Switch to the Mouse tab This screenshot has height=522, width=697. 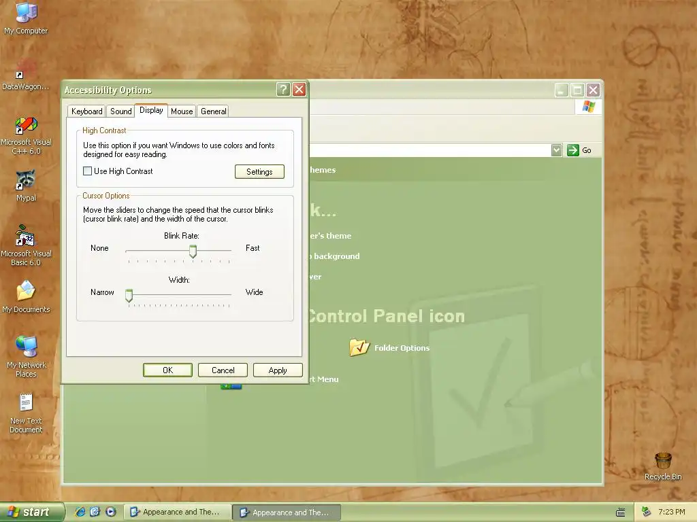182,111
